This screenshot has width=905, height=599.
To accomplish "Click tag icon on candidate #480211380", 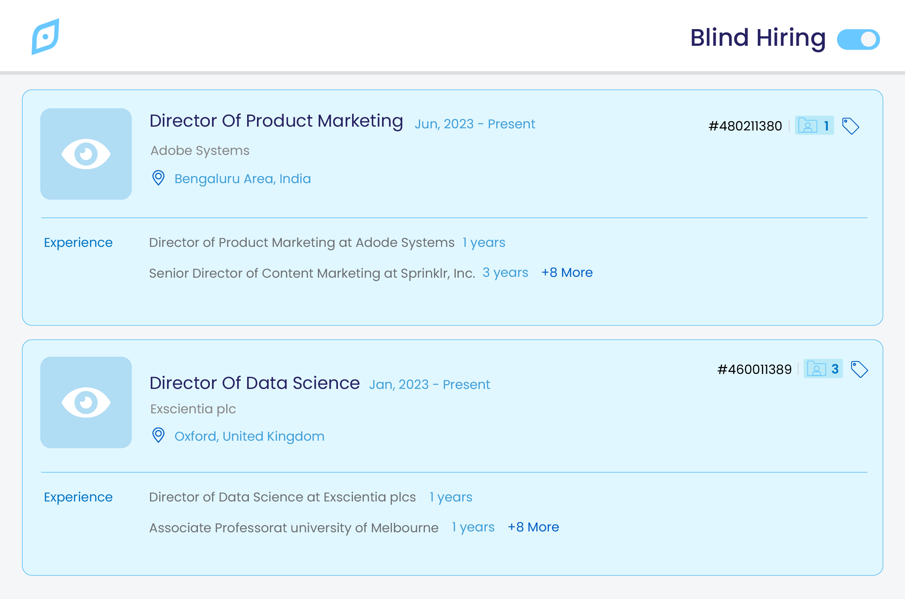I will 850,126.
